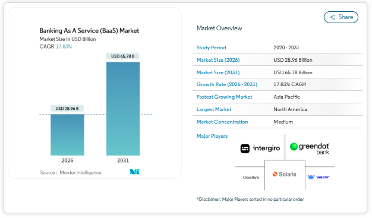Click the USD 65.78 B bar label
Viewport: 372px width, 218px height.
click(x=122, y=56)
